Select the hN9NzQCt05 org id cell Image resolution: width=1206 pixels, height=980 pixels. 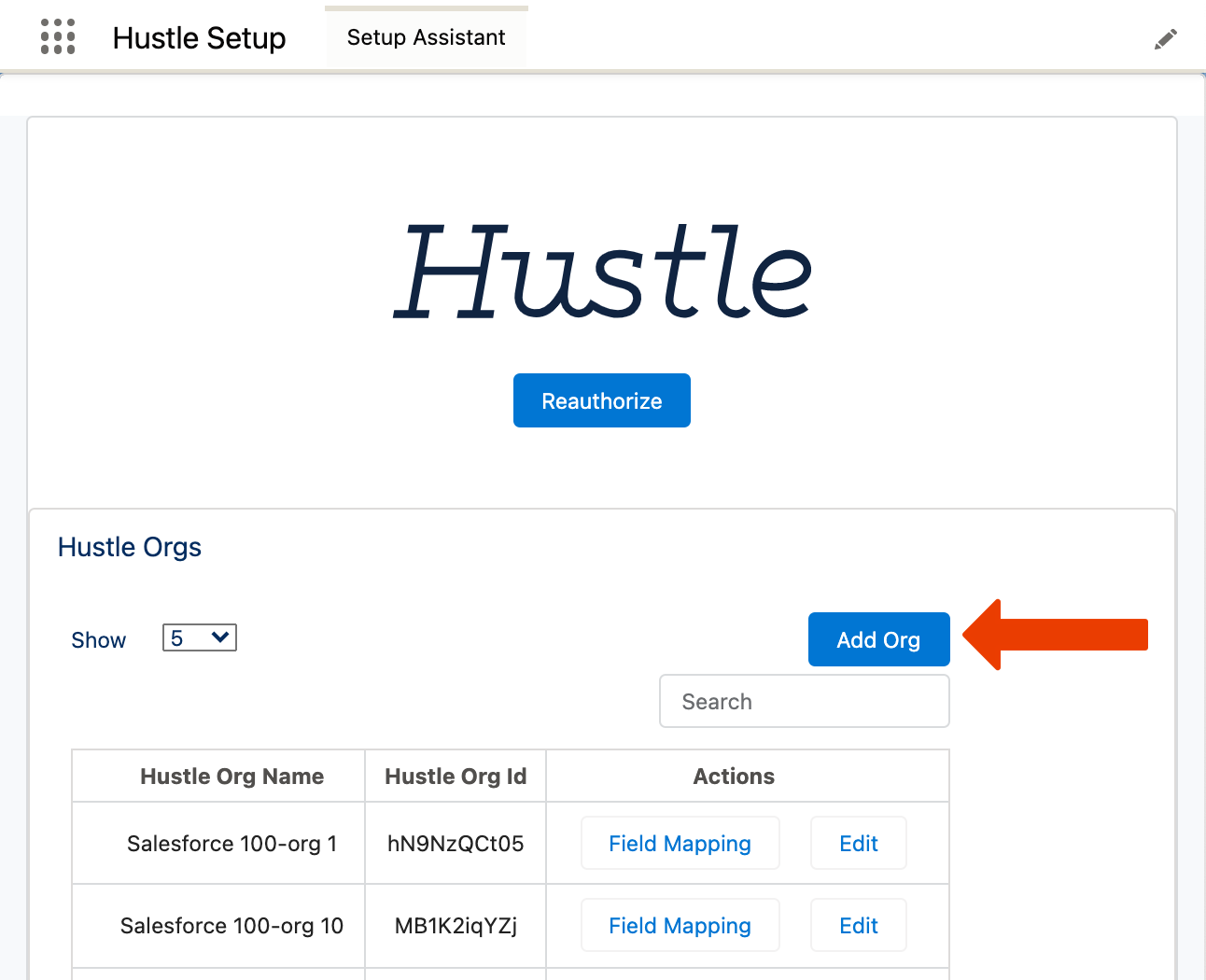point(456,843)
